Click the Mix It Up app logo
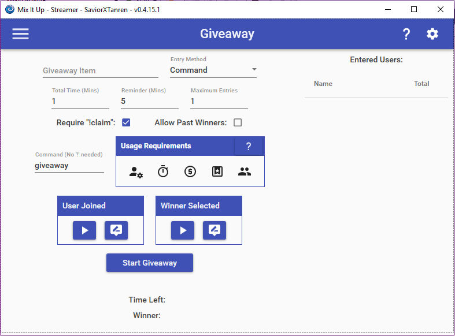This screenshot has height=336, width=455. pos(10,10)
